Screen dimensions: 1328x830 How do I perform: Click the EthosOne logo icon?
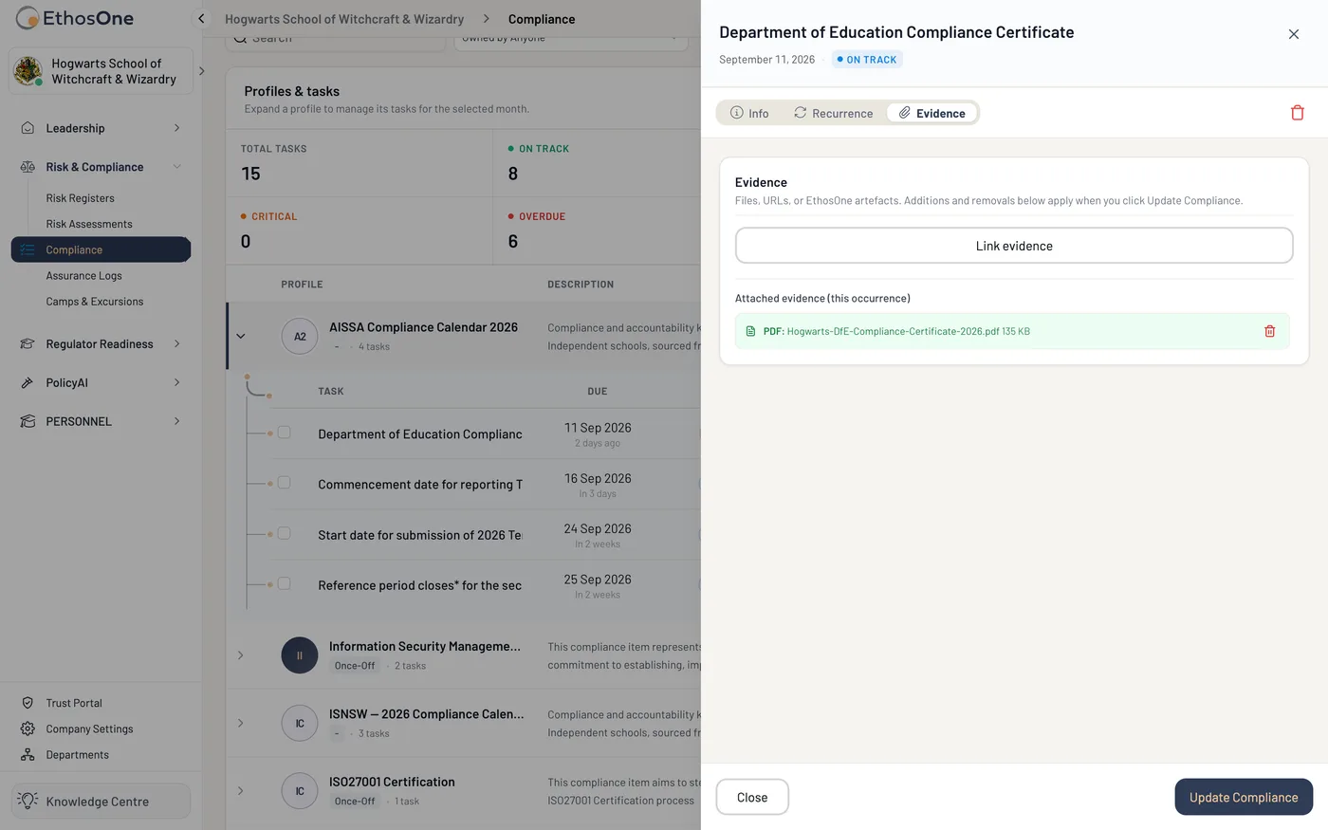(x=28, y=18)
